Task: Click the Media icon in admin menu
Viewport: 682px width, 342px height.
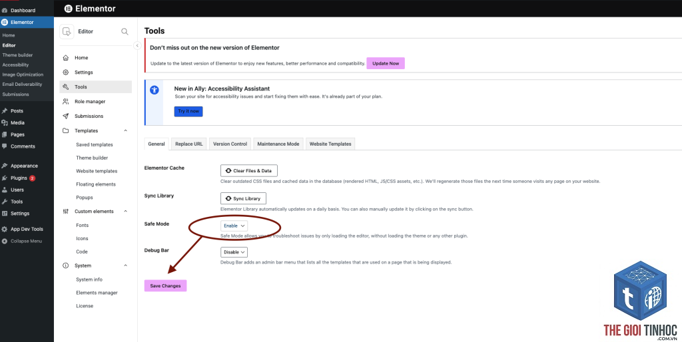Action: (x=5, y=122)
